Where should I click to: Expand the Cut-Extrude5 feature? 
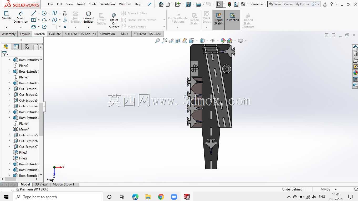click(x=9, y=135)
